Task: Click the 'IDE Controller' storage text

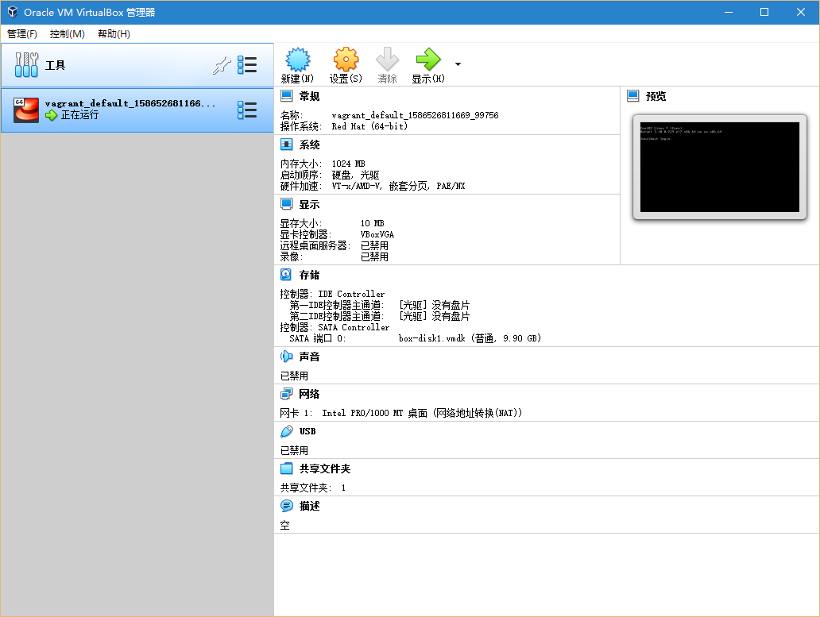Action: click(351, 294)
